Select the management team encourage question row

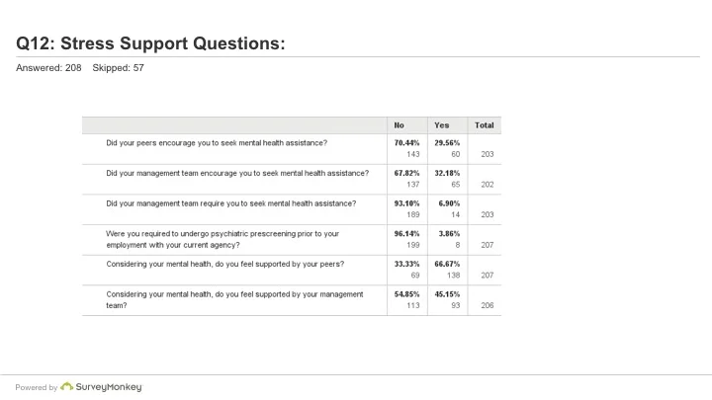click(x=292, y=179)
